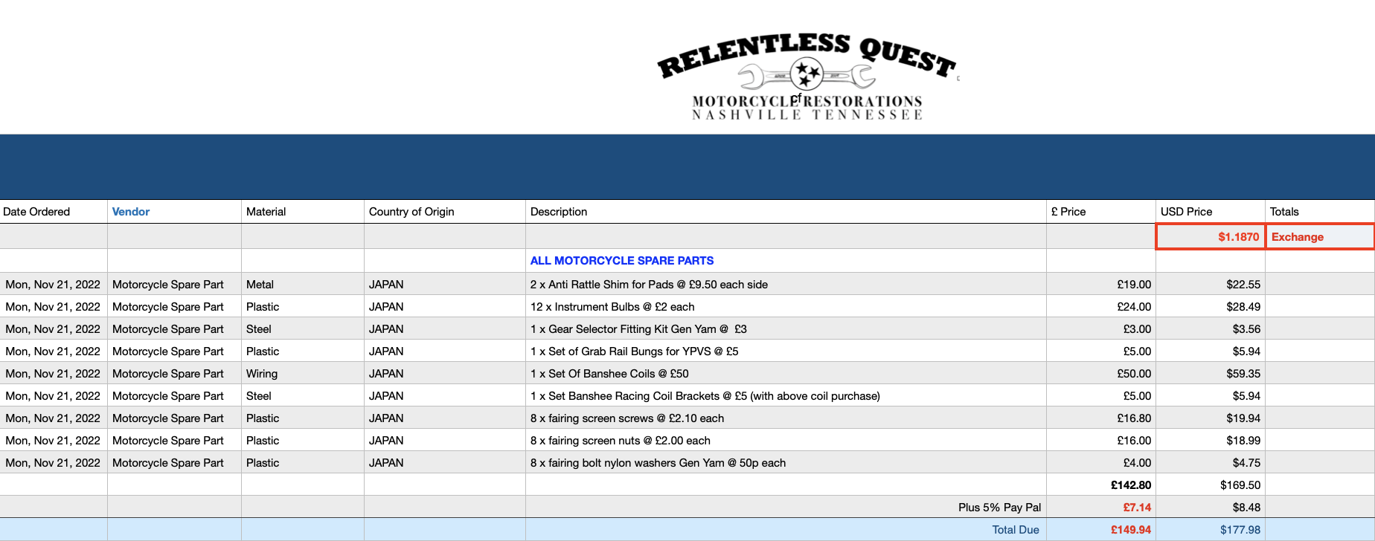
Task: Click the £24.00 price cell
Action: pos(1100,307)
